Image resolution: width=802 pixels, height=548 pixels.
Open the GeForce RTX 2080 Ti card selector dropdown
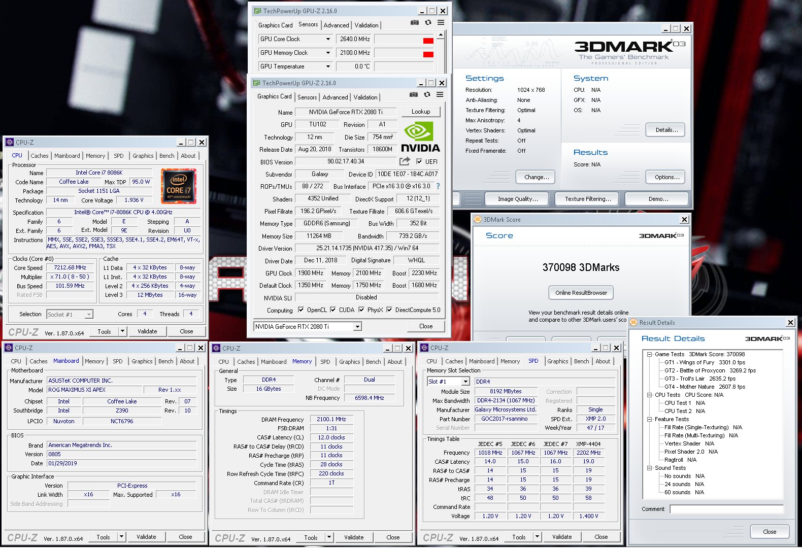pos(358,326)
